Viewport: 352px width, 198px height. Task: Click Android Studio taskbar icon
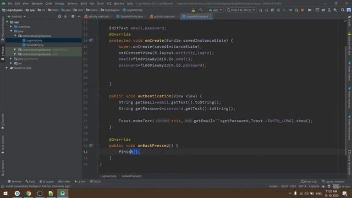point(63,193)
